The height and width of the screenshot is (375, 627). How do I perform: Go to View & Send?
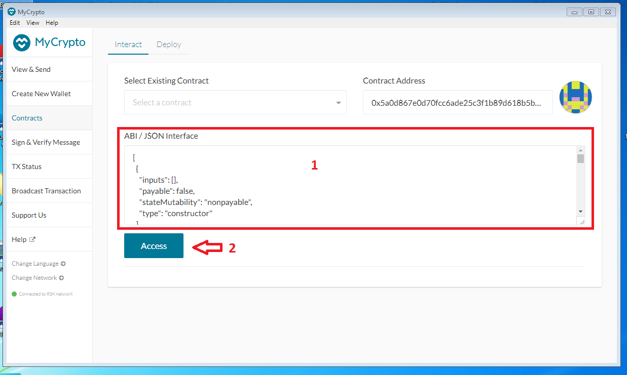coord(49,69)
